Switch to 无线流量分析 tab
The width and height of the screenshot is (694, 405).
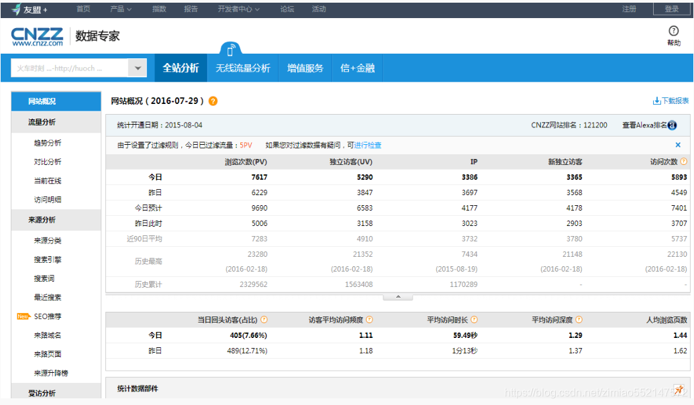[x=243, y=68]
